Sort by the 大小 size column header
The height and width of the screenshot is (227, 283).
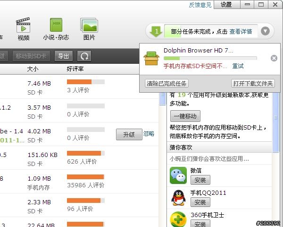33,69
